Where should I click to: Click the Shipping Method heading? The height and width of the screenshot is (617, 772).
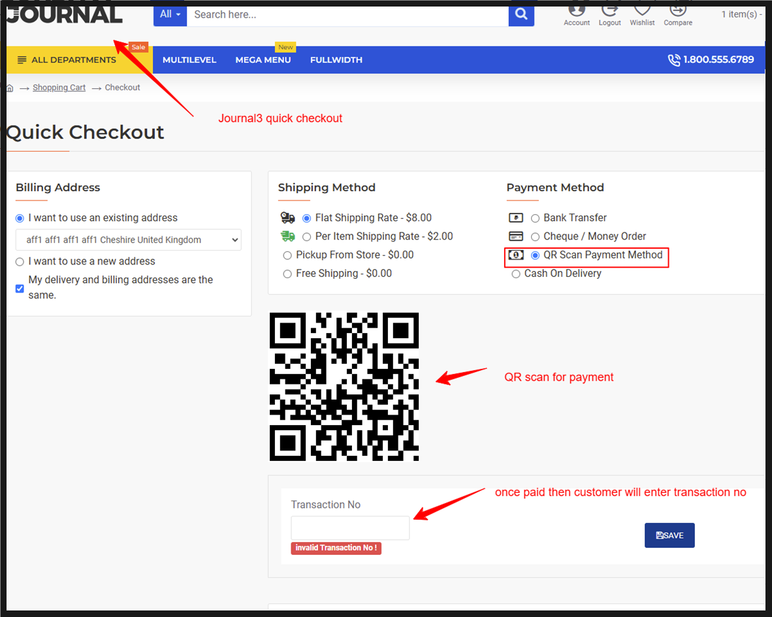(x=327, y=187)
